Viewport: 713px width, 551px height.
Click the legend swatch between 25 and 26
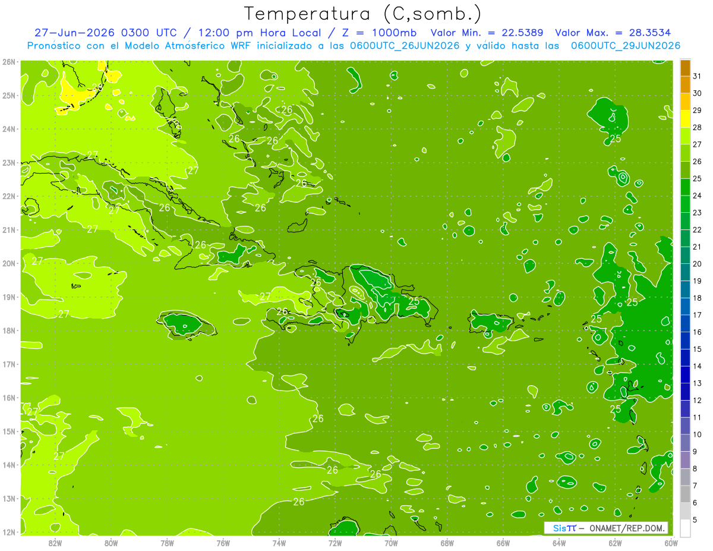(685, 170)
